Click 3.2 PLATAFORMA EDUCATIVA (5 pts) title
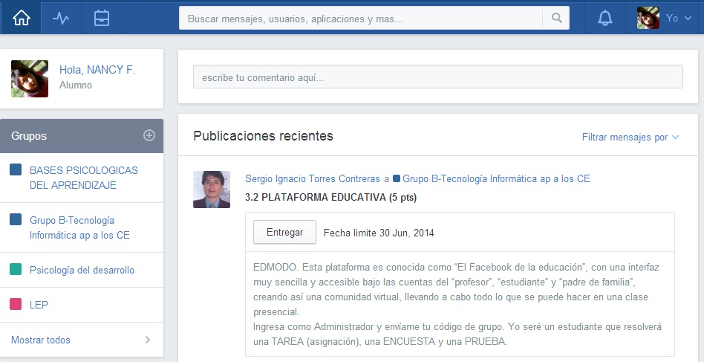704x362 pixels. pos(331,198)
